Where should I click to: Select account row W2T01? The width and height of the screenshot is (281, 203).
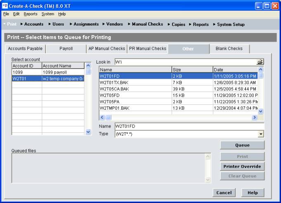coord(48,79)
